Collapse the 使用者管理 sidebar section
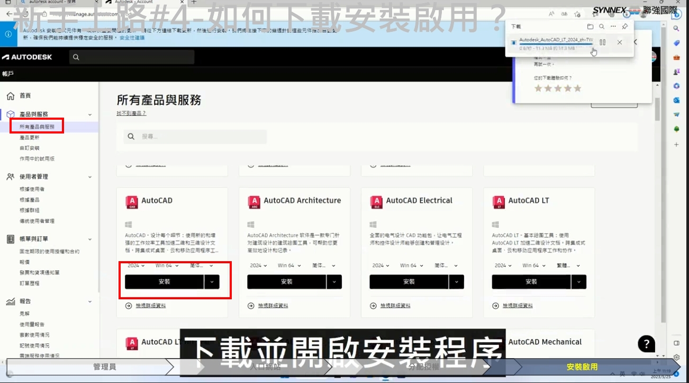 90,177
